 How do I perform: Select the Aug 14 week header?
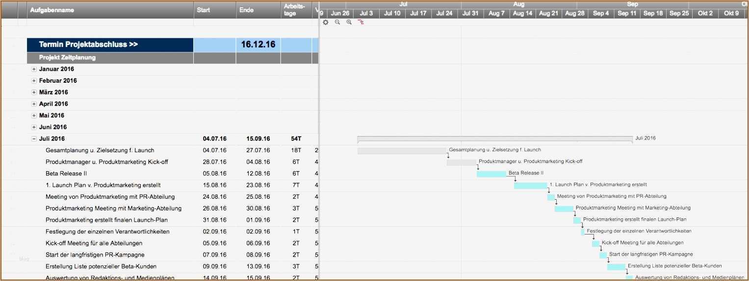[x=523, y=13]
